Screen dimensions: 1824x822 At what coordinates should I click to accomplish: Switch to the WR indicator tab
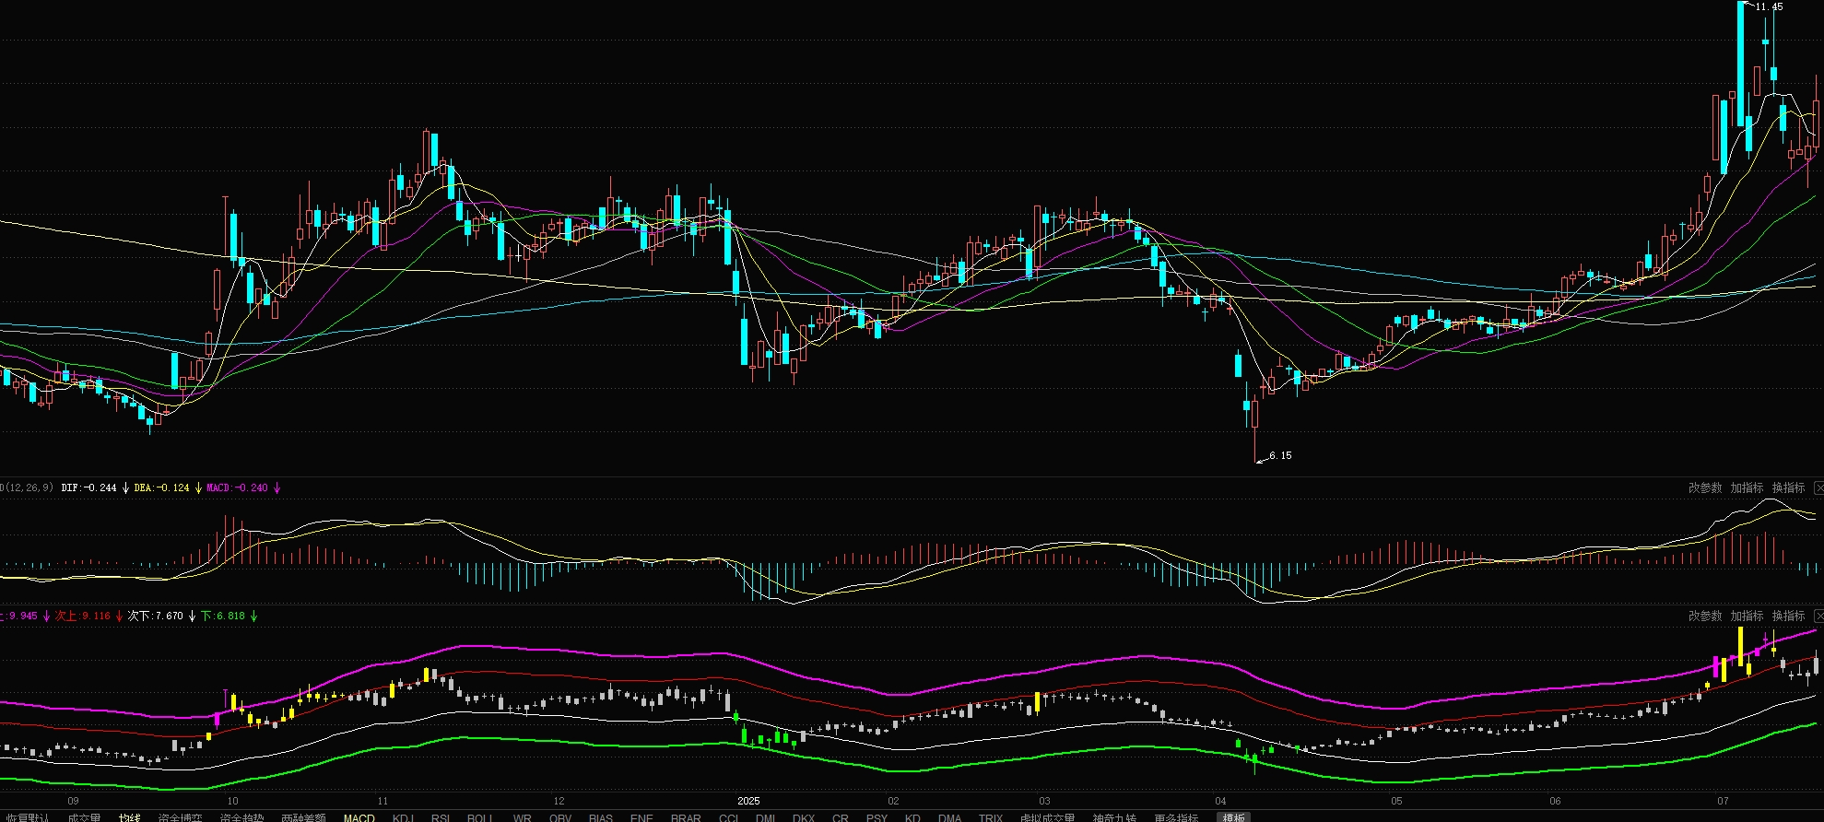click(x=522, y=817)
